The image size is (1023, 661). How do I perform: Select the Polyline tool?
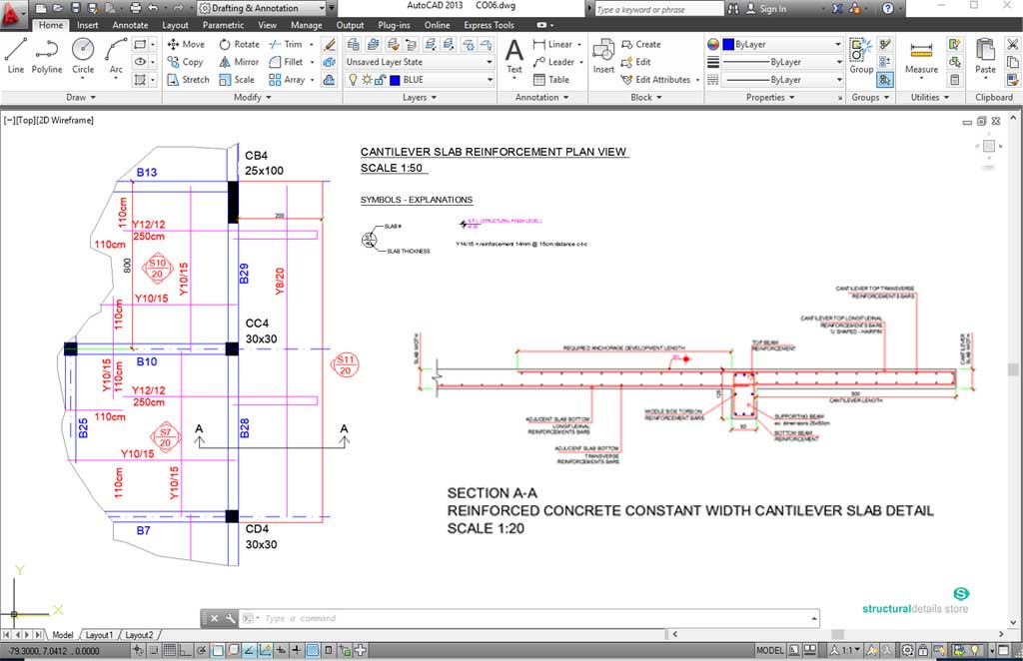[47, 55]
